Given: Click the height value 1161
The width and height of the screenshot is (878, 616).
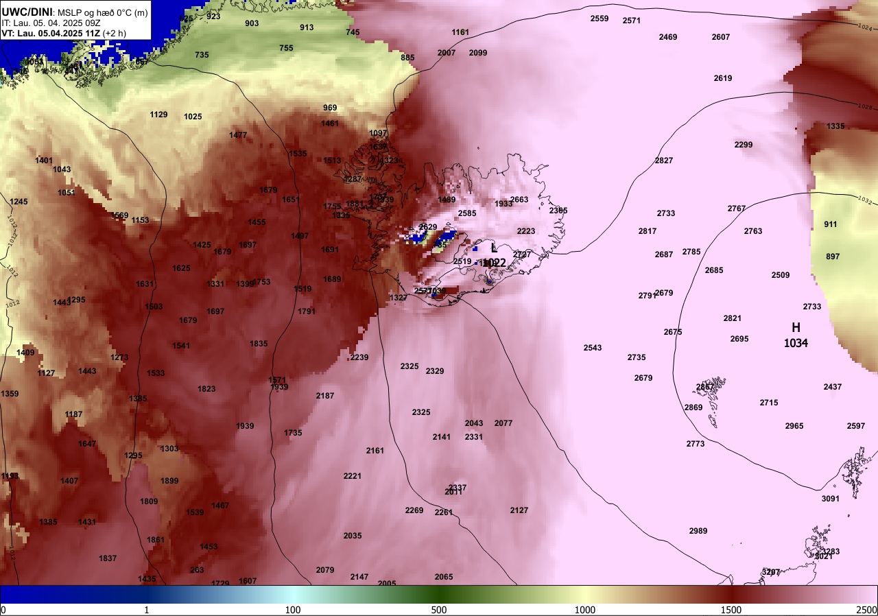Looking at the screenshot, I should (x=460, y=32).
